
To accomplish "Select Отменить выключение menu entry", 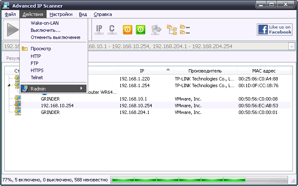I will tap(53, 37).
